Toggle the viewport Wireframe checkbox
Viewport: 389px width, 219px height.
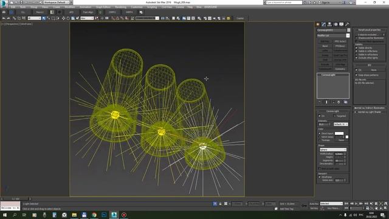click(320, 177)
